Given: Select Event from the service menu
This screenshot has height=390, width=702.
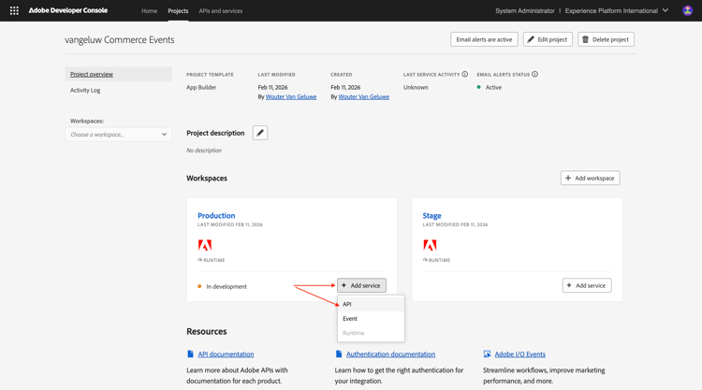Looking at the screenshot, I should click(x=350, y=318).
